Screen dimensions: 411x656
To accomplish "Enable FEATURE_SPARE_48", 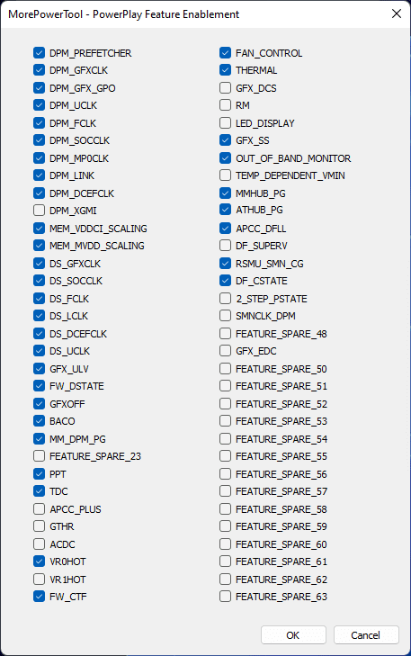I will (x=225, y=334).
